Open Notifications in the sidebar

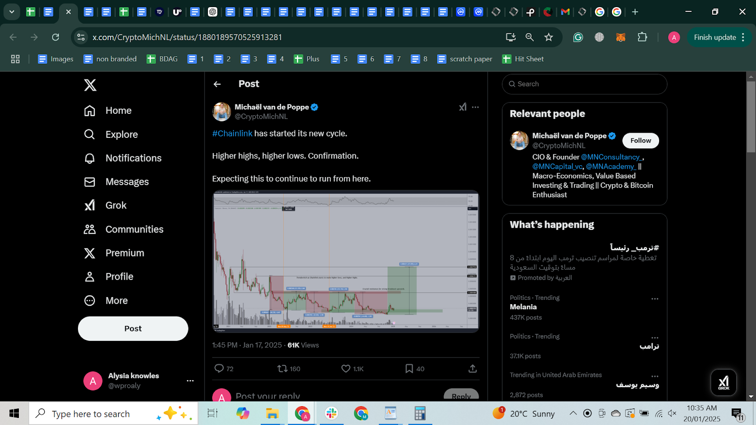click(x=123, y=158)
